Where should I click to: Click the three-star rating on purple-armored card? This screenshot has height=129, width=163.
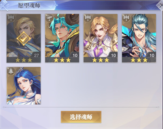(101, 60)
